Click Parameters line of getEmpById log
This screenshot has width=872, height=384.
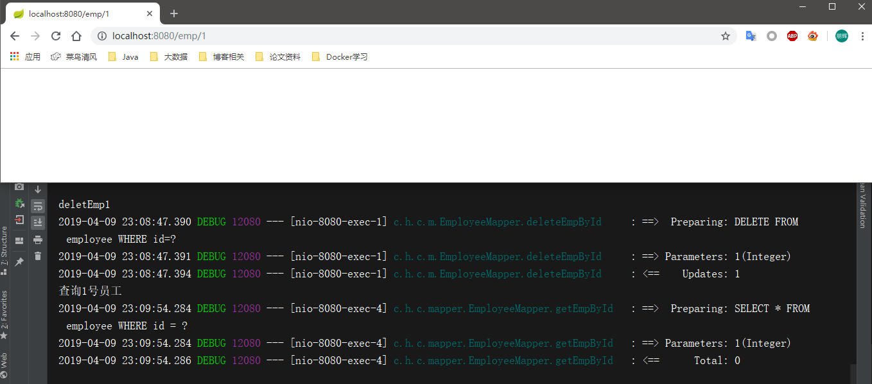click(x=424, y=343)
